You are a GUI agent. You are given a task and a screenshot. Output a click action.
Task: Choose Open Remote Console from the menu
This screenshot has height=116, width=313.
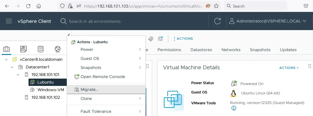tap(106, 77)
